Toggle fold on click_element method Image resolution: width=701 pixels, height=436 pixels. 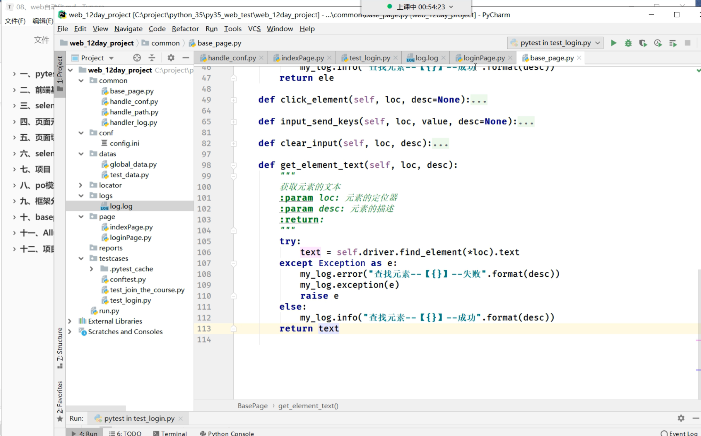[233, 100]
